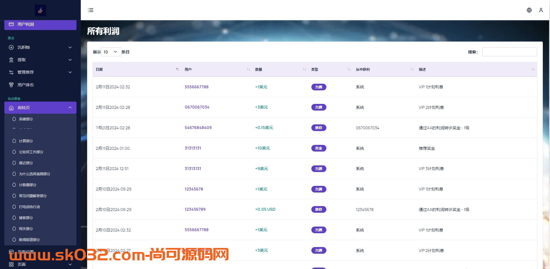550x269 pixels.
Task: Click the 着陆页 home icon
Action: click(11, 108)
